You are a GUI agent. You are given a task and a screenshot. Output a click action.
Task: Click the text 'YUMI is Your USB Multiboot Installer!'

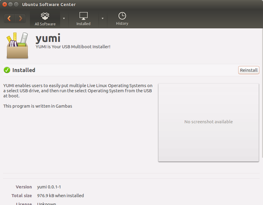[73, 47]
